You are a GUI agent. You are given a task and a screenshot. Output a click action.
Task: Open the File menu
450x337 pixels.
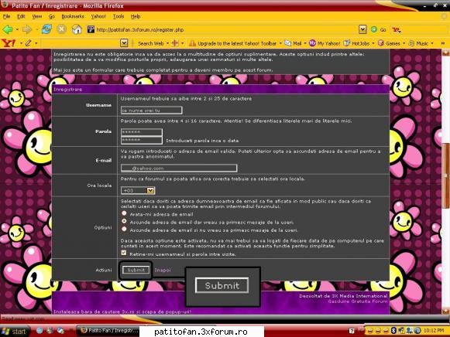pos(7,16)
